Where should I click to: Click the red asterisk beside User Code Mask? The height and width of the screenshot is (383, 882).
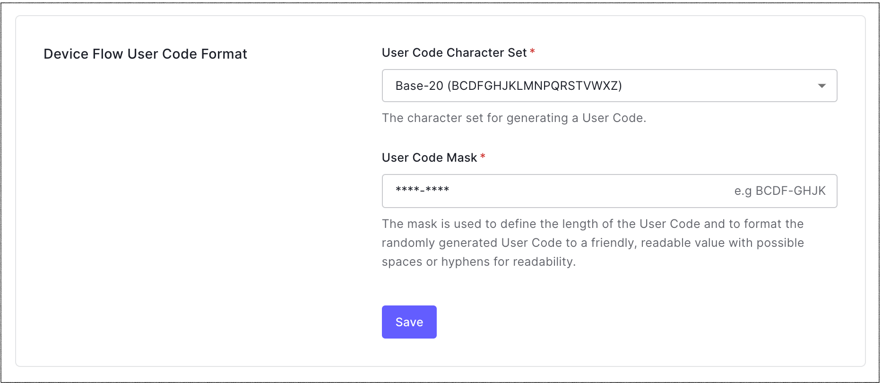point(483,157)
